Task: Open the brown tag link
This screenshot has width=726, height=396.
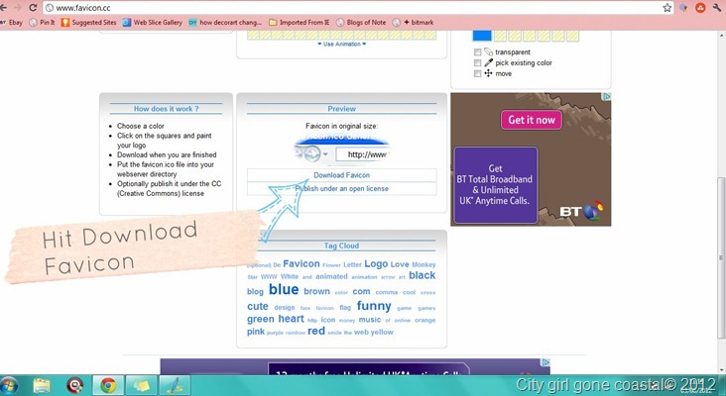Action: pos(316,292)
